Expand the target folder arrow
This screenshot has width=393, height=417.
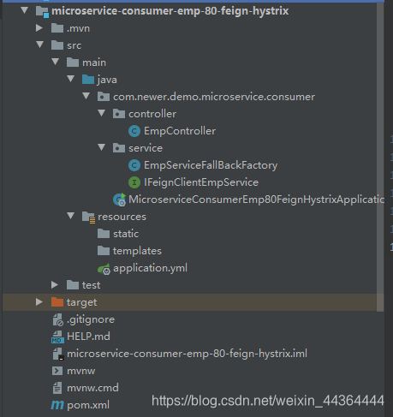pyautogui.click(x=39, y=302)
